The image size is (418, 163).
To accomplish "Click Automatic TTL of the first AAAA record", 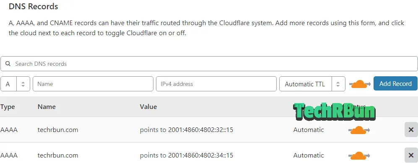I will pos(309,130).
